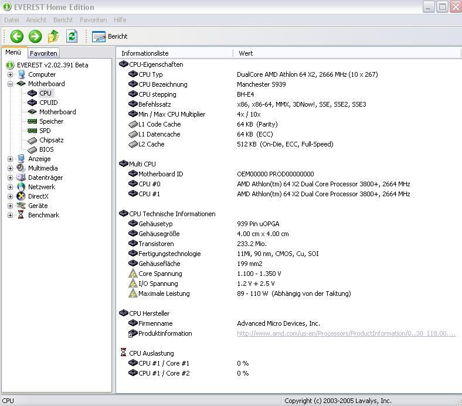Select the Datenträger drive icon

tap(21, 178)
